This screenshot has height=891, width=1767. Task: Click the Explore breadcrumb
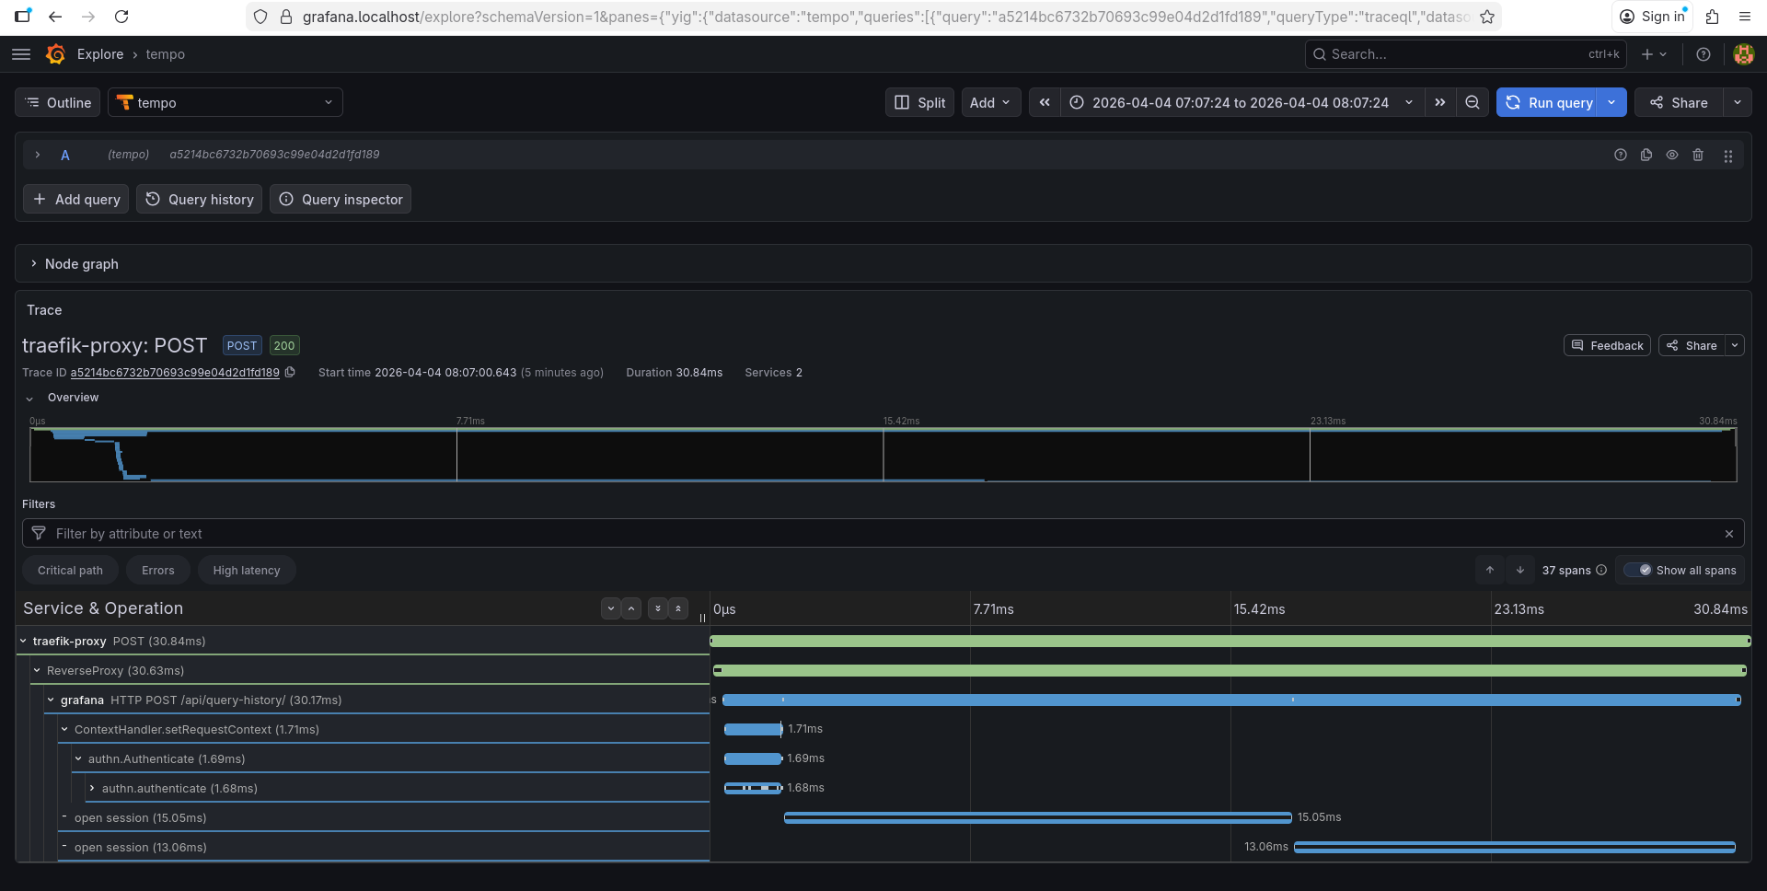point(100,54)
